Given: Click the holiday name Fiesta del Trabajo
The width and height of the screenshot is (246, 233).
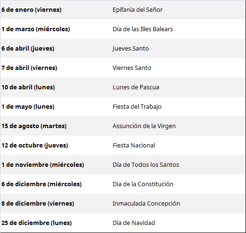Looking at the screenshot, I should (x=137, y=107).
